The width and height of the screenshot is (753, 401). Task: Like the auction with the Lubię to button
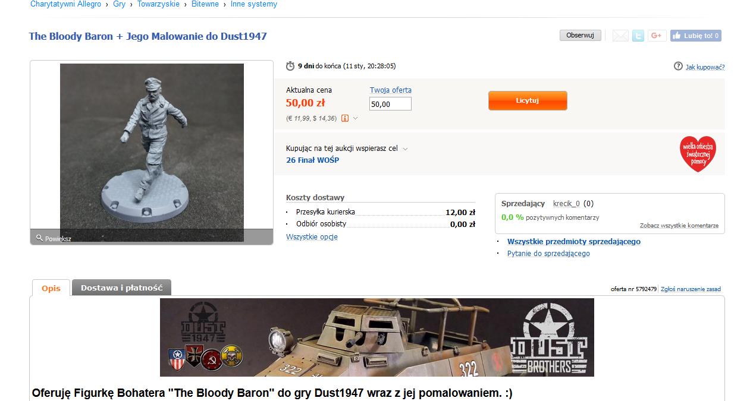tap(696, 36)
